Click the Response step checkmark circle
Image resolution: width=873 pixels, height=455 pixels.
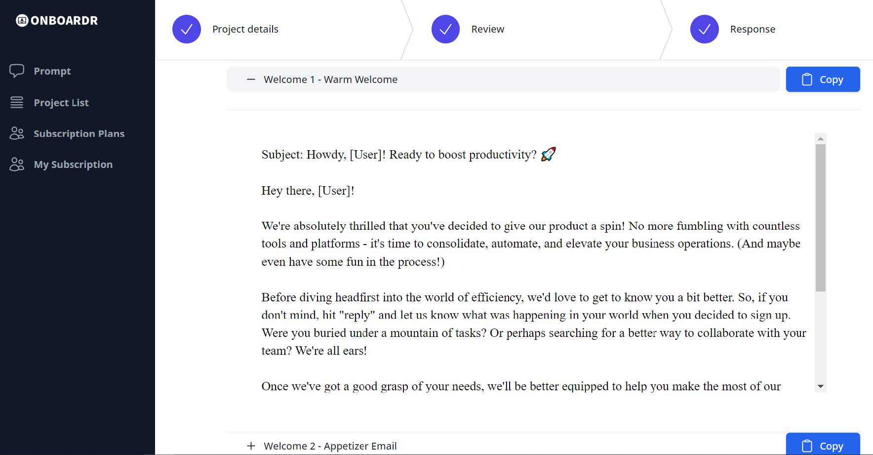[x=705, y=29]
